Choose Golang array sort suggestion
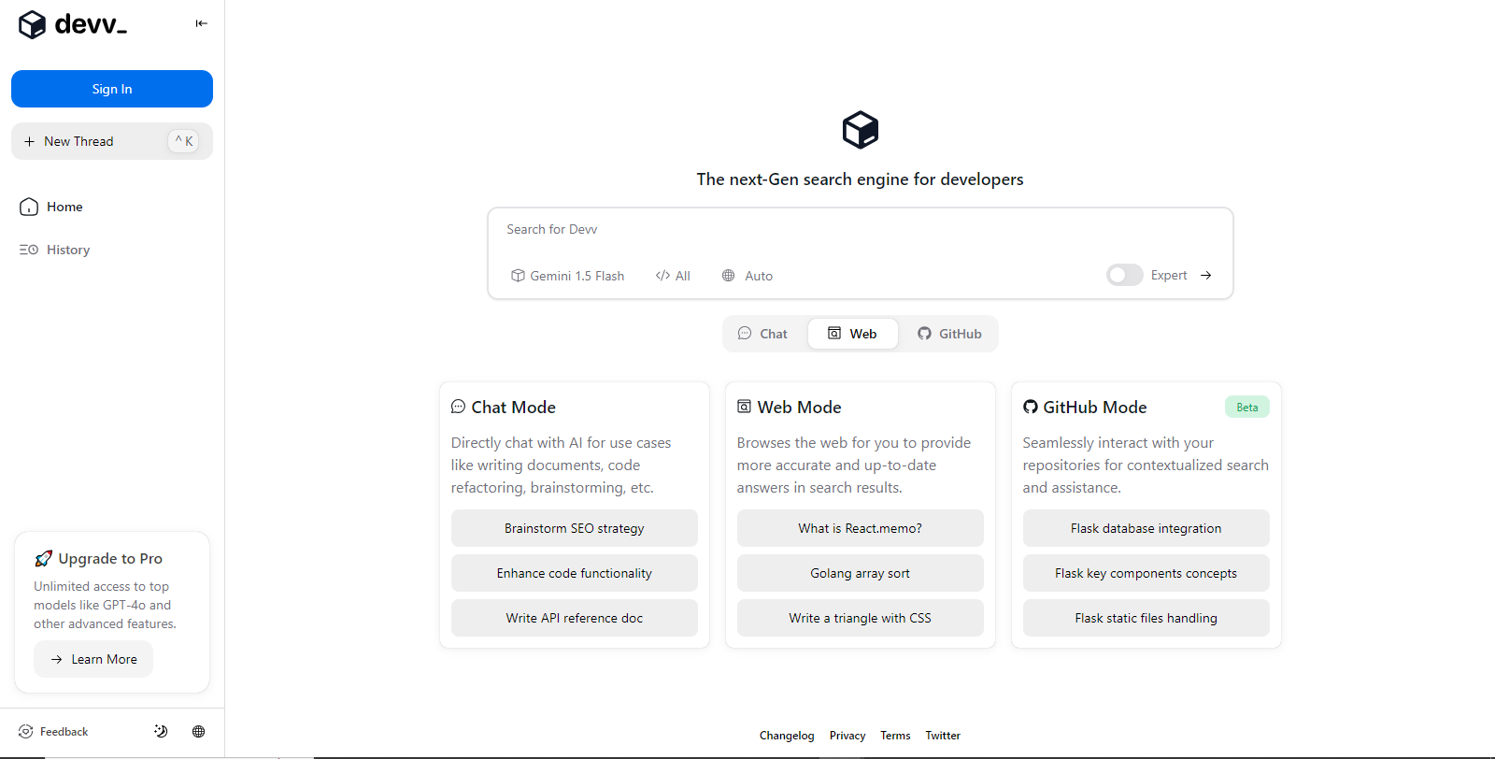The width and height of the screenshot is (1495, 759). coord(861,573)
